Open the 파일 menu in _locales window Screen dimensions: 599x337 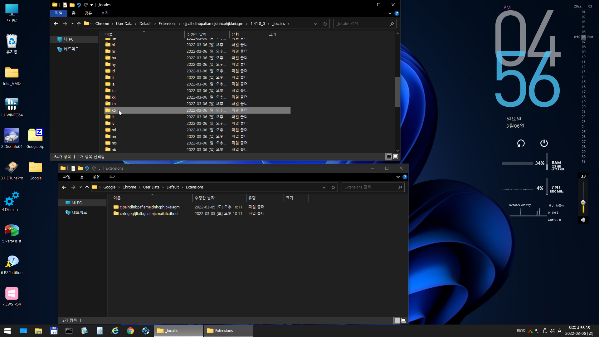[x=59, y=13]
